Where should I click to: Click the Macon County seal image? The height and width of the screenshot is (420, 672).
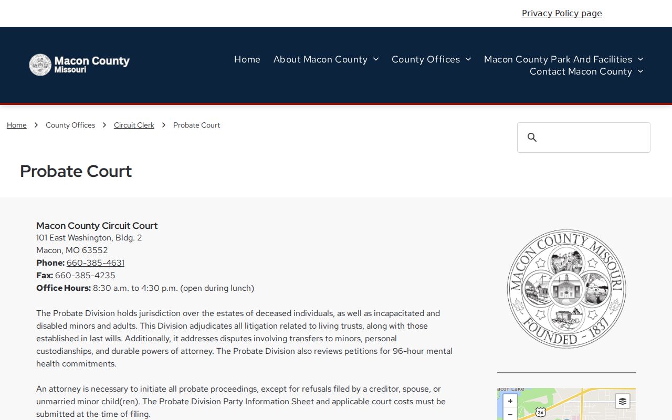tap(566, 289)
